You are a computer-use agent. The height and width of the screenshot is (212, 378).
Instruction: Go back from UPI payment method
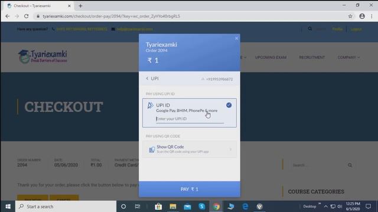pos(147,78)
